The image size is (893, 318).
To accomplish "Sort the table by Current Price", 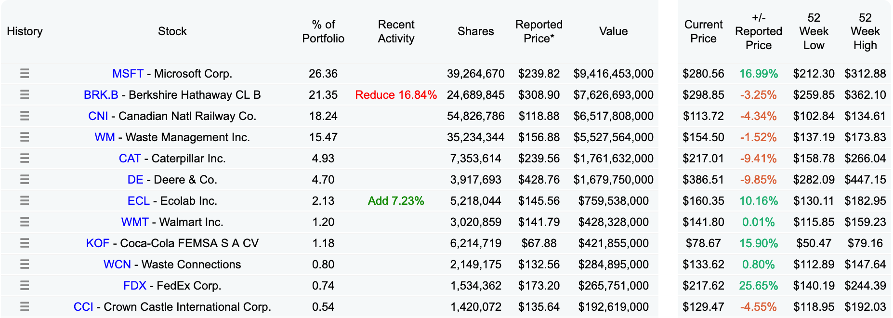I will coord(703,31).
